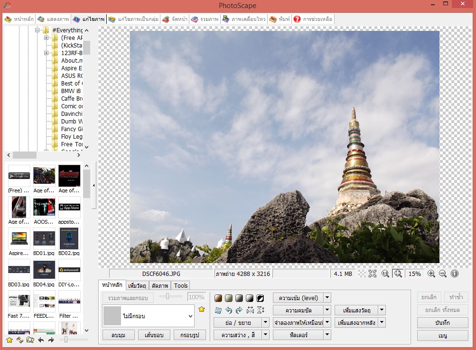Apply the grayscale effect icon
This screenshot has width=476, height=350.
pos(239,298)
